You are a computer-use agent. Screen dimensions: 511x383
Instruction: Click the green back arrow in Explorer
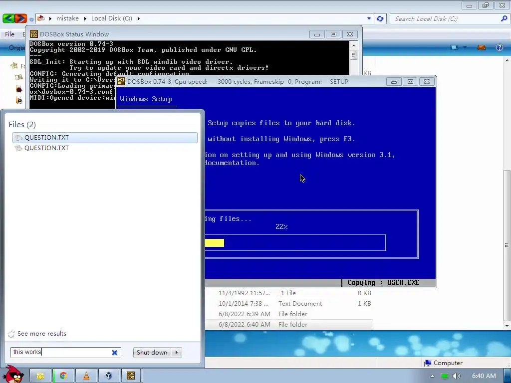(x=8, y=18)
